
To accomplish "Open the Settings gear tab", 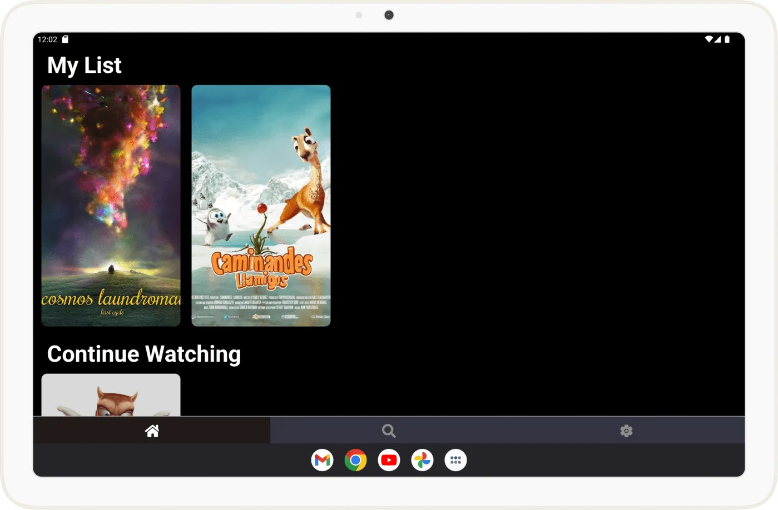I will pyautogui.click(x=626, y=431).
